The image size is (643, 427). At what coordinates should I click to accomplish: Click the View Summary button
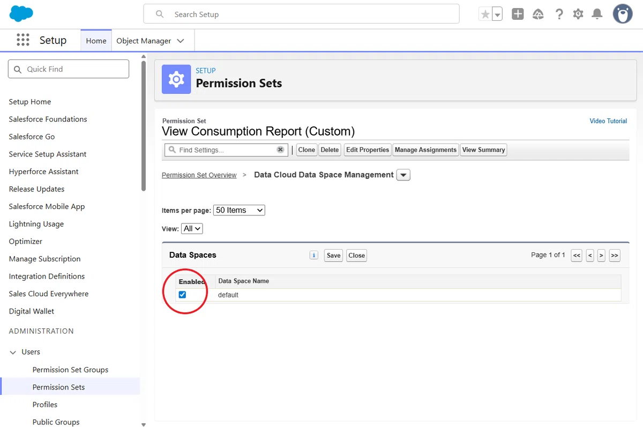(483, 150)
